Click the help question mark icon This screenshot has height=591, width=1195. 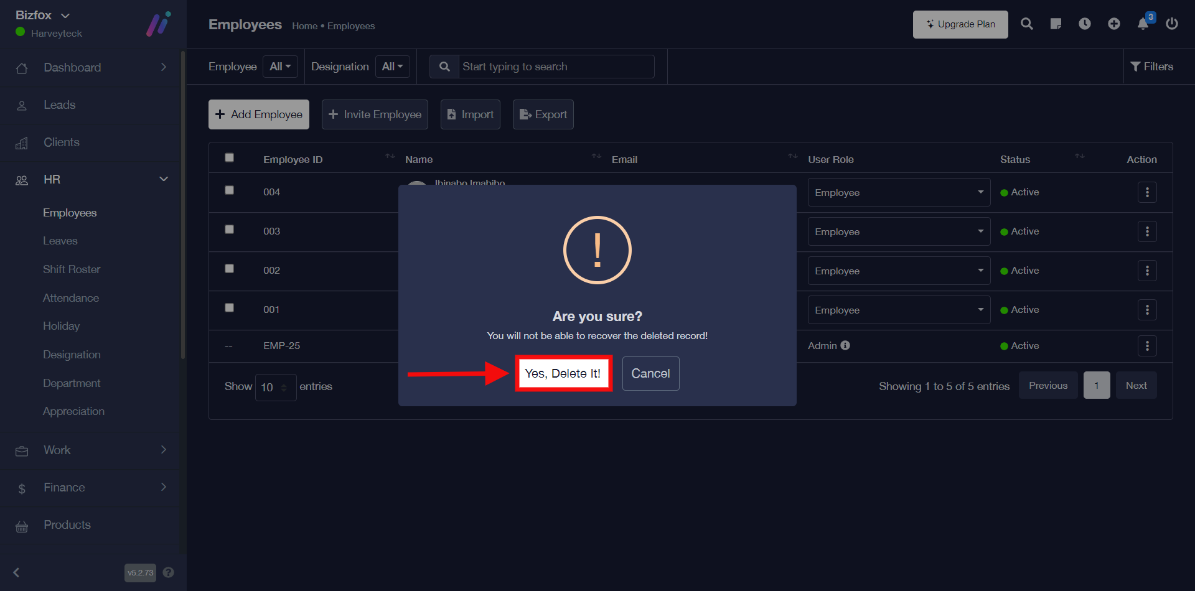[168, 572]
